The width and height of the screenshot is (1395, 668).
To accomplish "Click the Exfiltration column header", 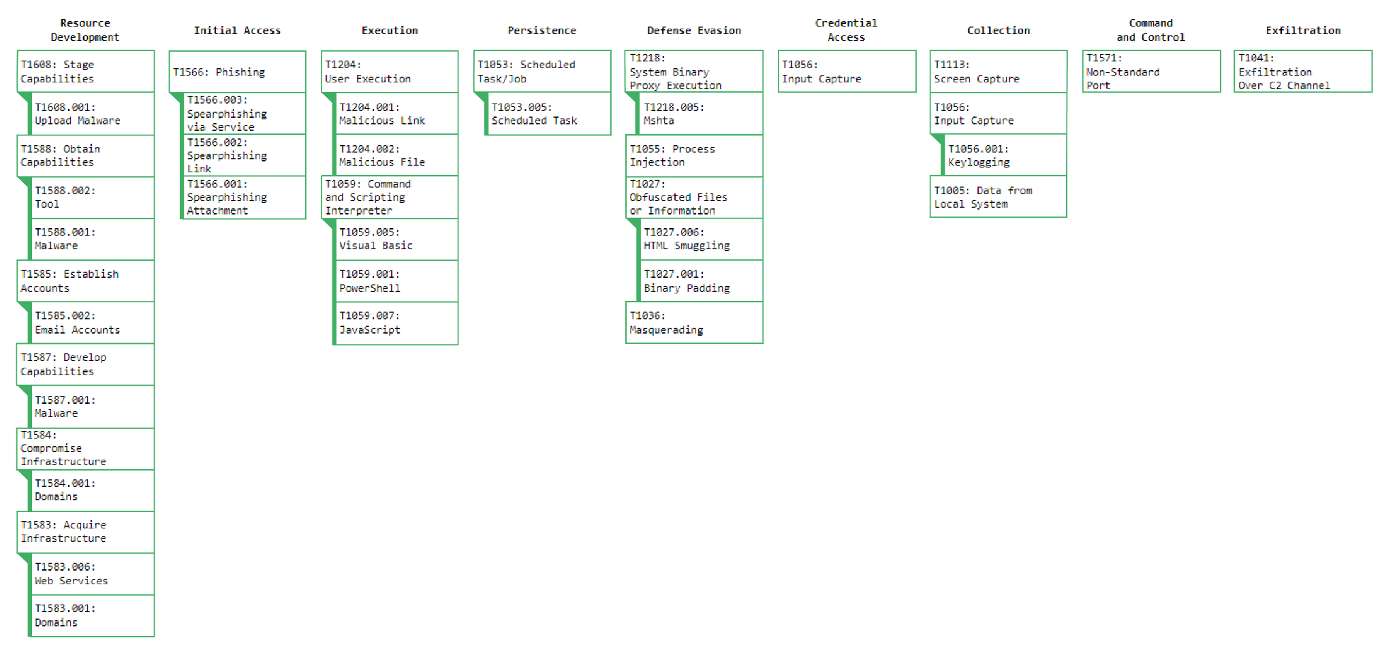I will click(1303, 31).
